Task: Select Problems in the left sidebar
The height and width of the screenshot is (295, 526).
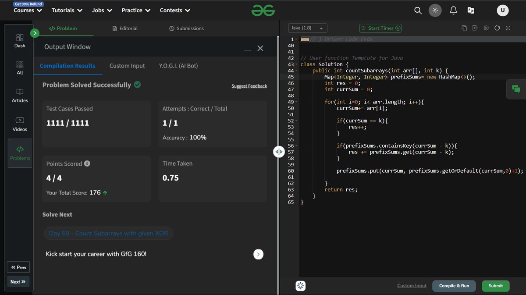Action: [x=20, y=153]
